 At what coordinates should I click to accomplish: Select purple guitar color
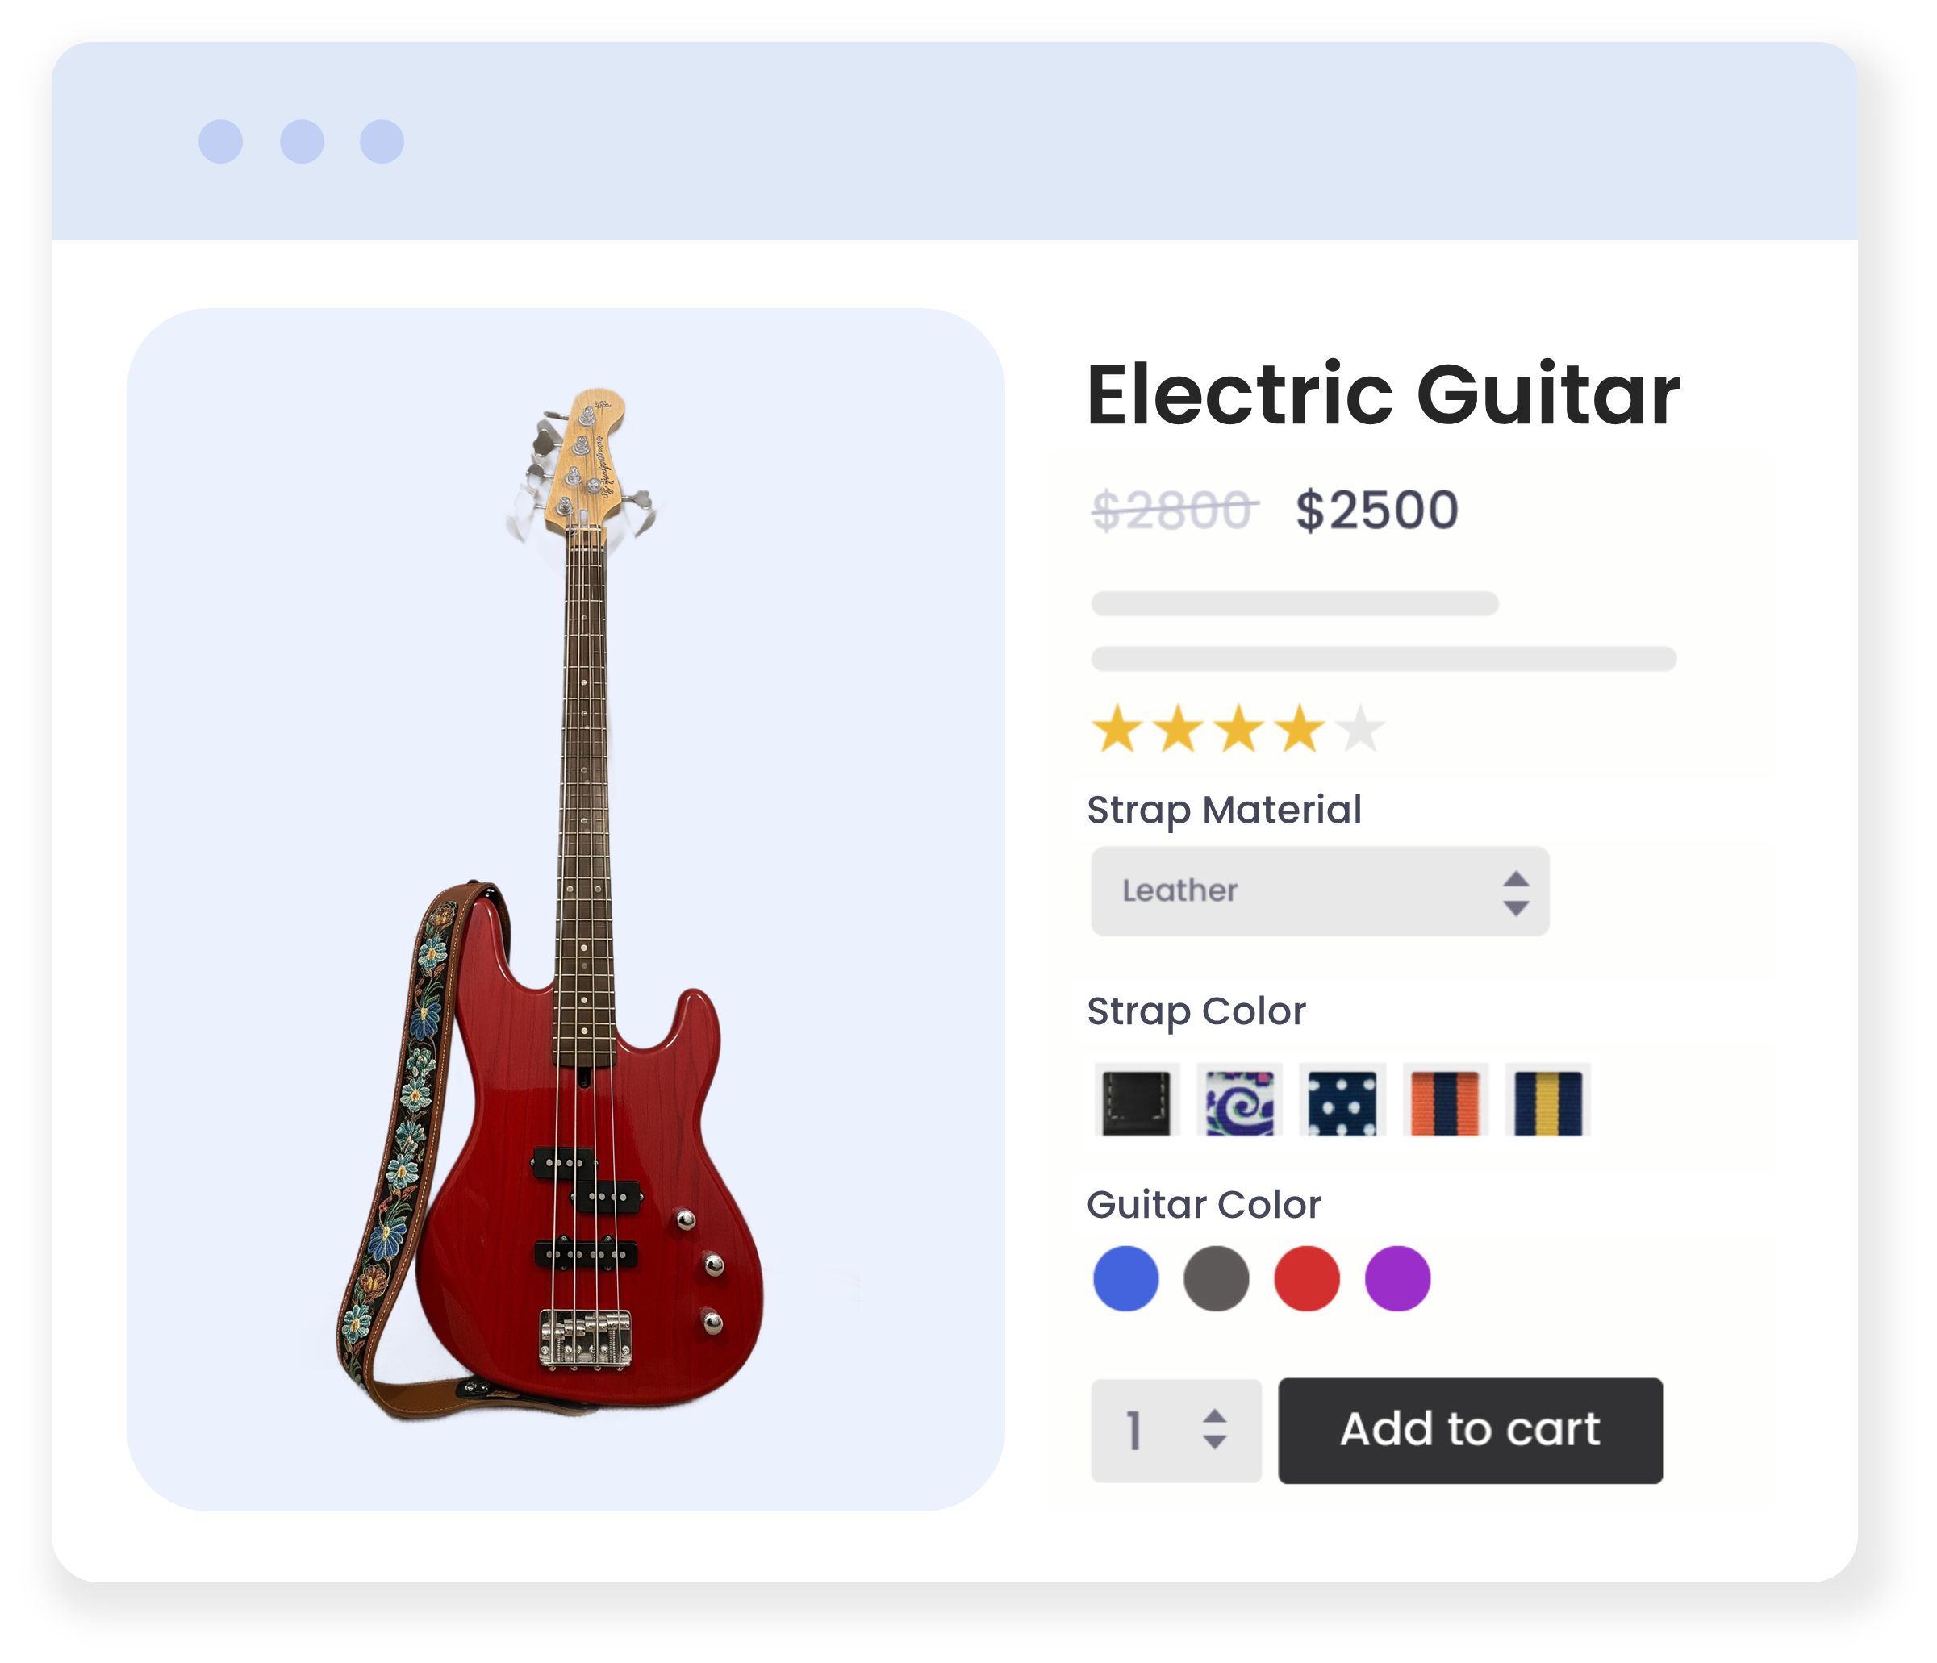point(1397,1277)
